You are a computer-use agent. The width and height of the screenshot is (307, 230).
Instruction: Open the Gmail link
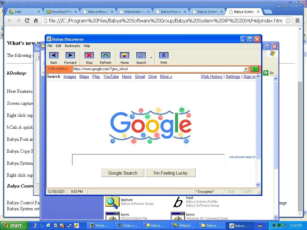[x=140, y=76]
